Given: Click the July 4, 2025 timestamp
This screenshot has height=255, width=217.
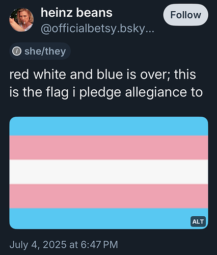Looking at the screenshot, I should click(x=64, y=245).
